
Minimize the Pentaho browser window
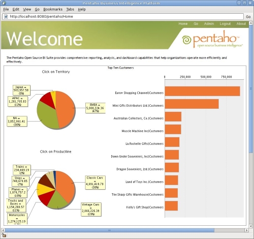coord(239,3)
